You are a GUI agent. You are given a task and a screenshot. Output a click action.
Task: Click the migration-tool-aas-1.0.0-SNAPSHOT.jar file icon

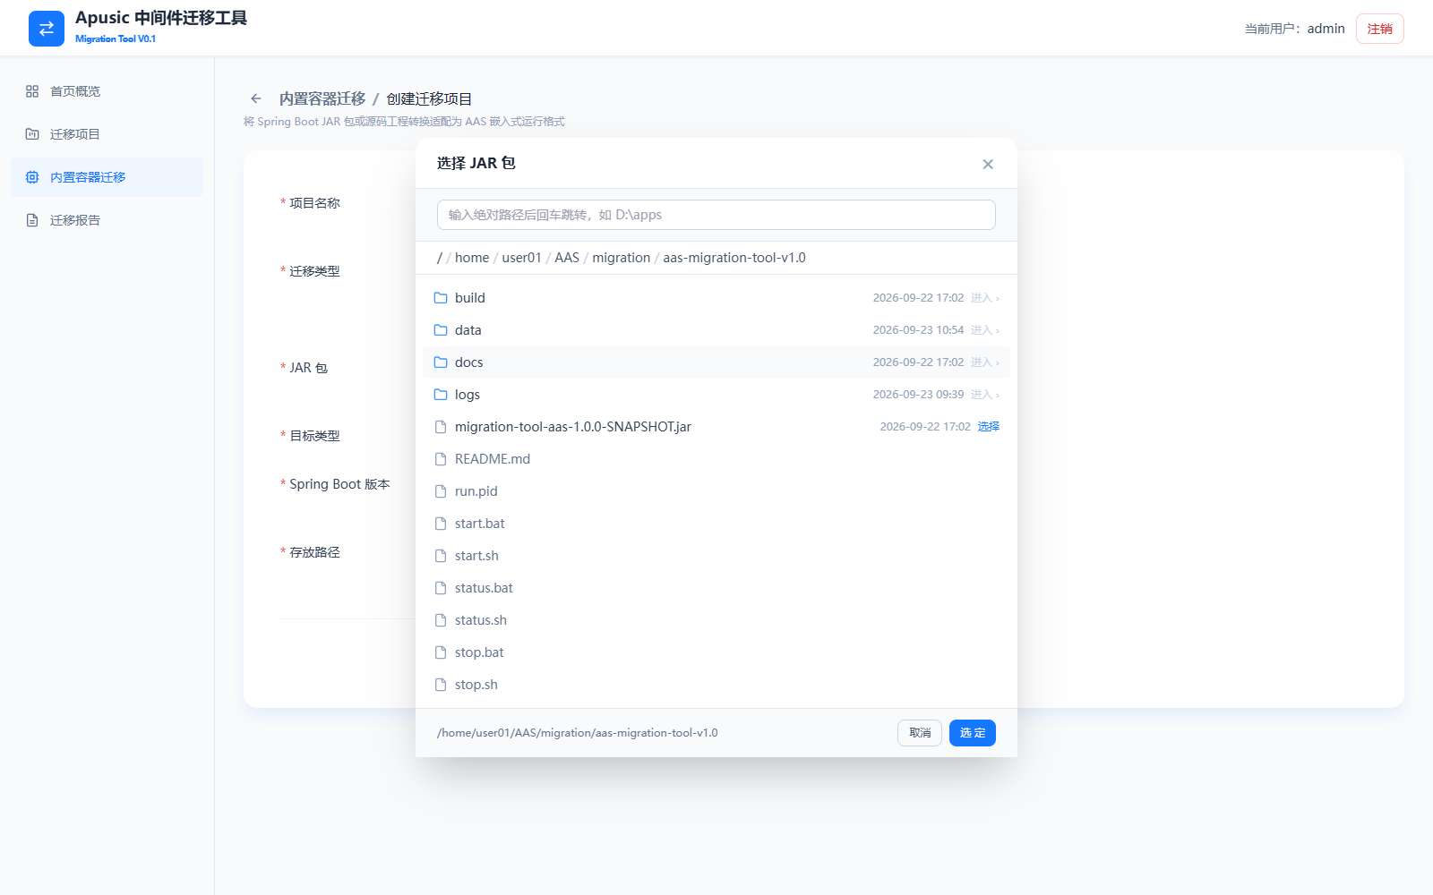pyautogui.click(x=441, y=427)
